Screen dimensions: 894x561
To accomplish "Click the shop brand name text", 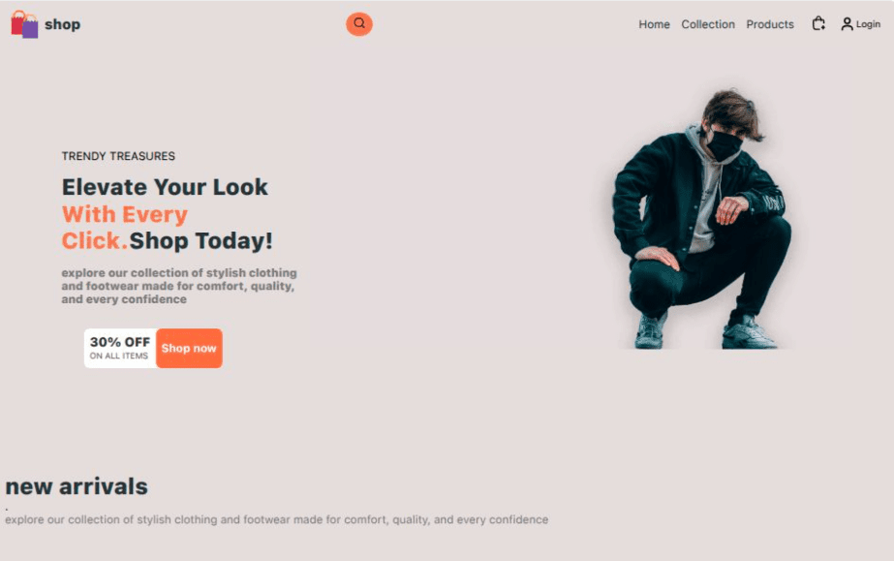I will pos(63,24).
